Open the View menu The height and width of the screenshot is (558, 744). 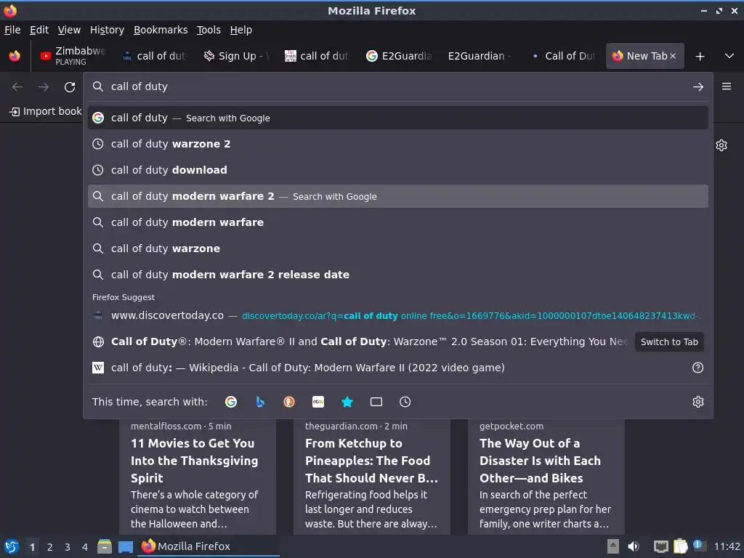point(69,30)
